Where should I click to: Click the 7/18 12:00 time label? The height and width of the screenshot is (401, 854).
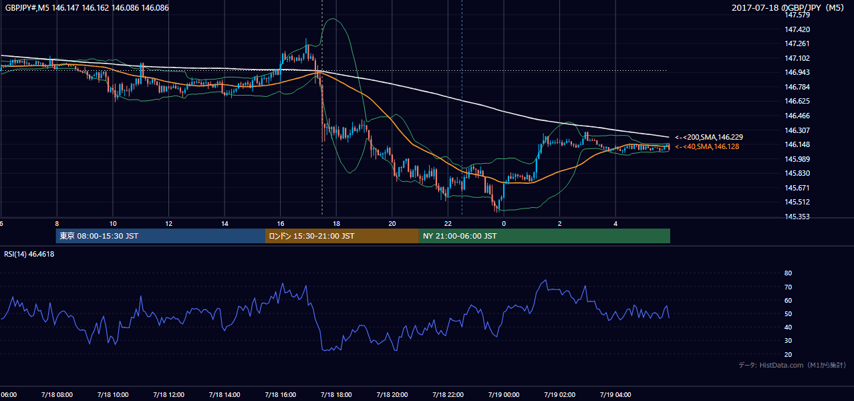coord(168,394)
